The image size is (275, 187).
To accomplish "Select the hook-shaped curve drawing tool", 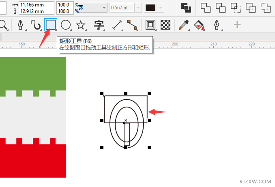I will [36, 25].
